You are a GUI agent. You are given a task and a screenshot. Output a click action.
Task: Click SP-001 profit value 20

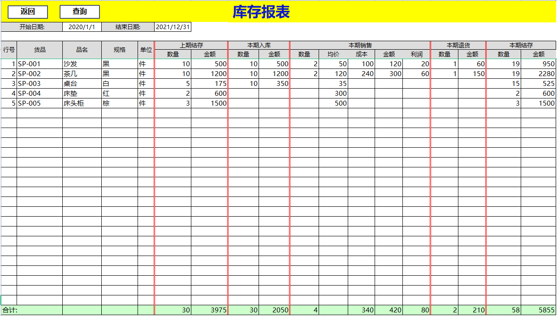pos(416,64)
